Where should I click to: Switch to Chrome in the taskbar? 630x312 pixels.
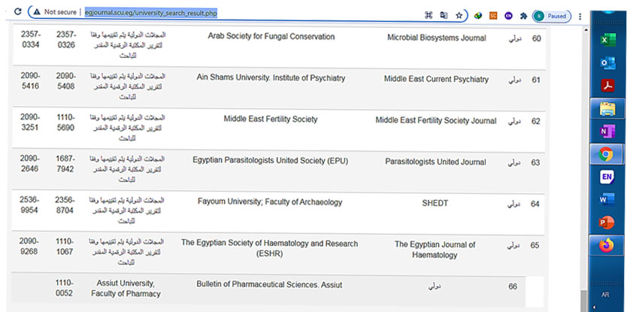[x=607, y=154]
